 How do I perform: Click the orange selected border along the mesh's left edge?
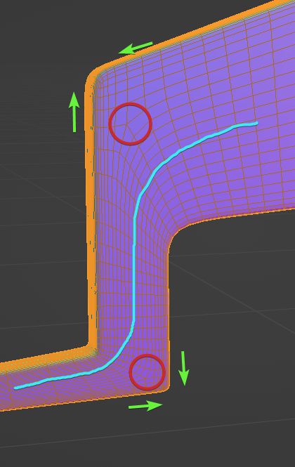click(x=91, y=209)
